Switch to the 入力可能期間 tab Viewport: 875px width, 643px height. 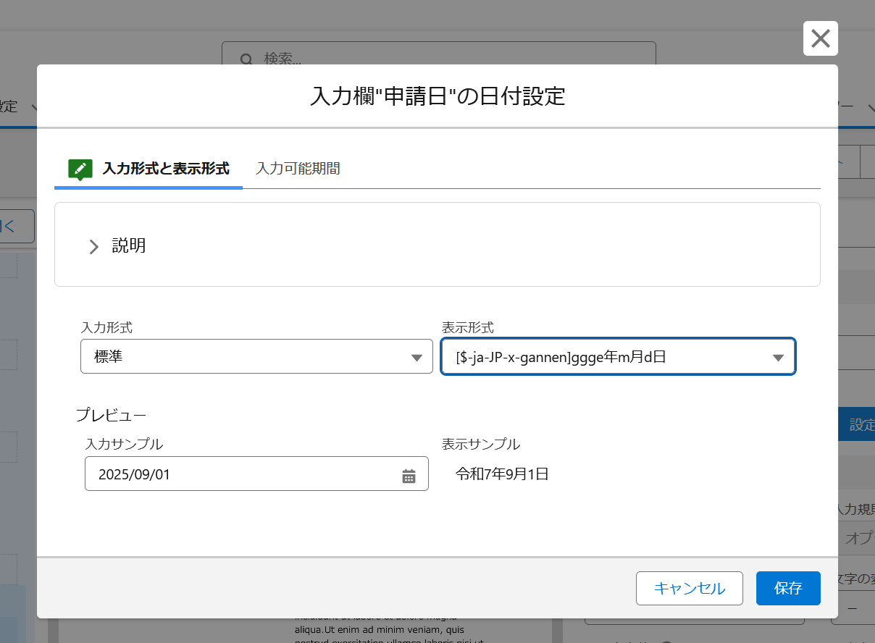tap(298, 169)
